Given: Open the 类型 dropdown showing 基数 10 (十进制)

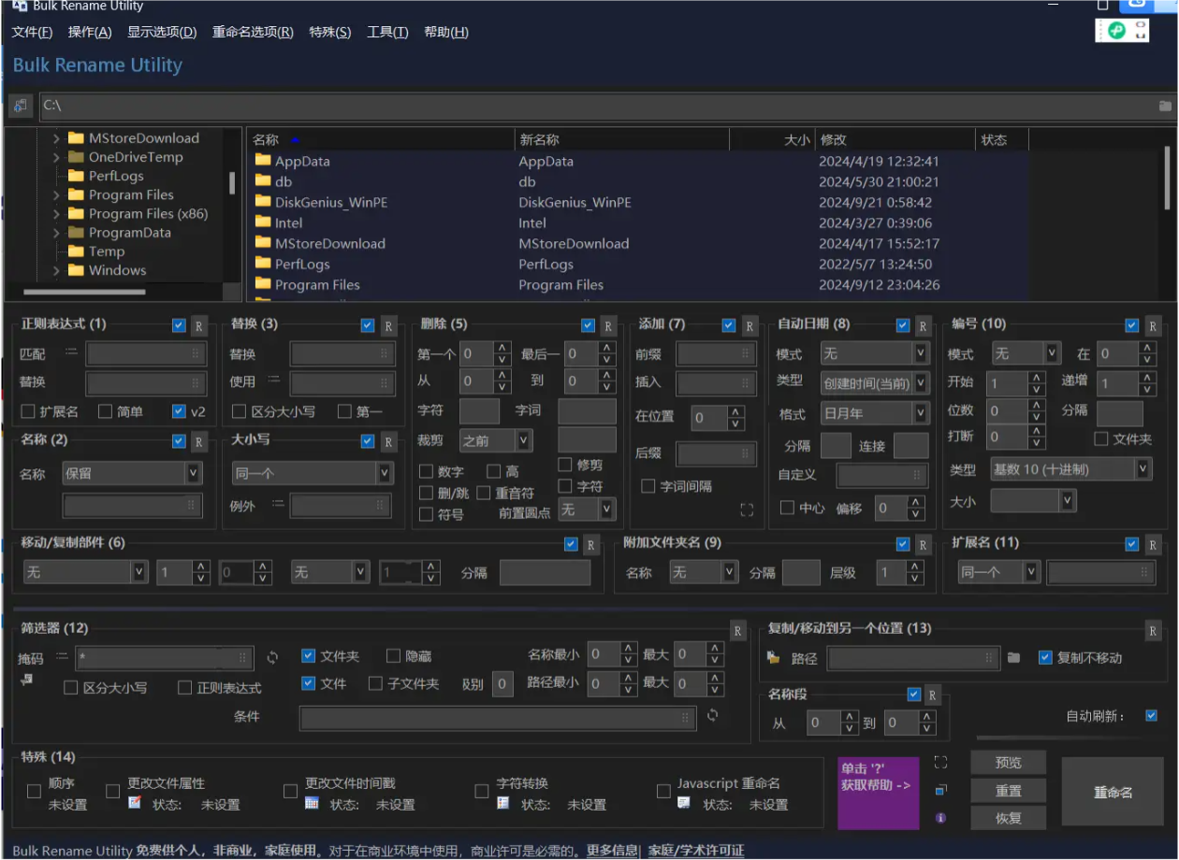Looking at the screenshot, I should click(1070, 469).
